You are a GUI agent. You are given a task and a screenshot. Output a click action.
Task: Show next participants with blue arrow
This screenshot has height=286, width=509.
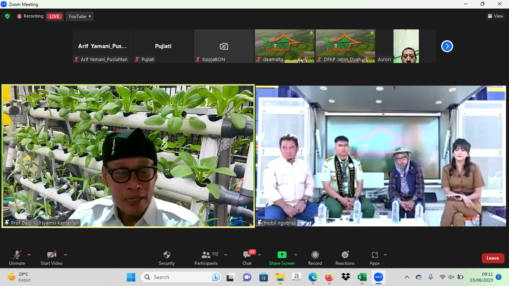[x=447, y=46]
